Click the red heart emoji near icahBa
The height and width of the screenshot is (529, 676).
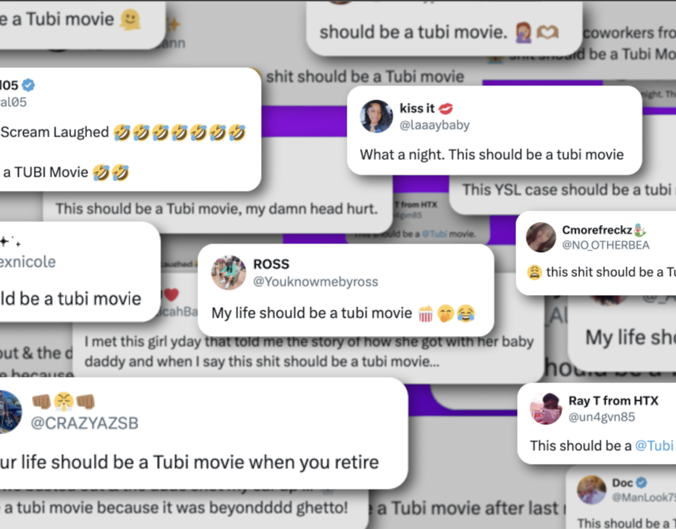point(172,295)
